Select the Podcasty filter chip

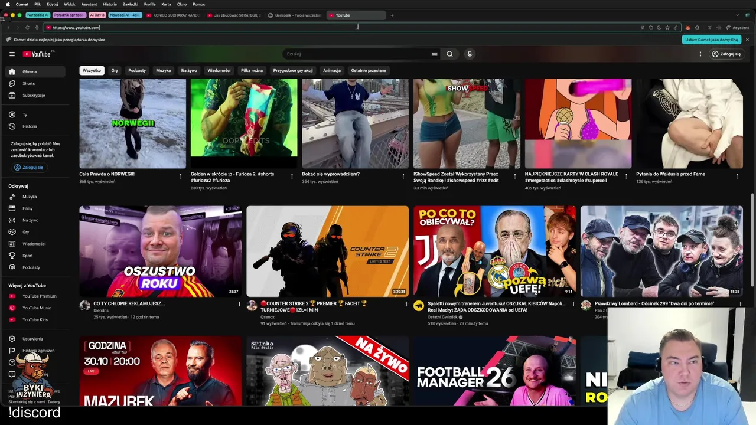137,70
